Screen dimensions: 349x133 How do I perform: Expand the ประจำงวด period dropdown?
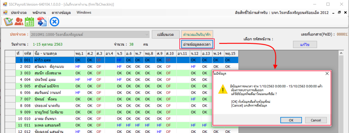point(147,34)
